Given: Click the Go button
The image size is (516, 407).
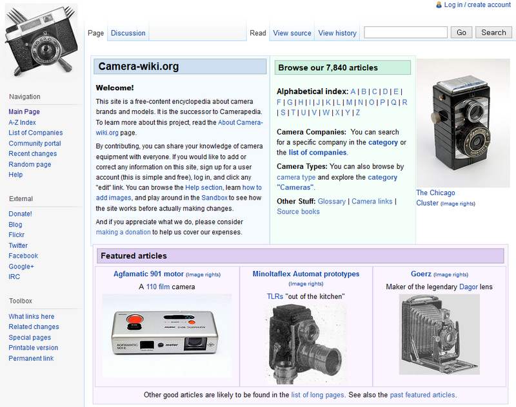Looking at the screenshot, I should click(x=461, y=32).
